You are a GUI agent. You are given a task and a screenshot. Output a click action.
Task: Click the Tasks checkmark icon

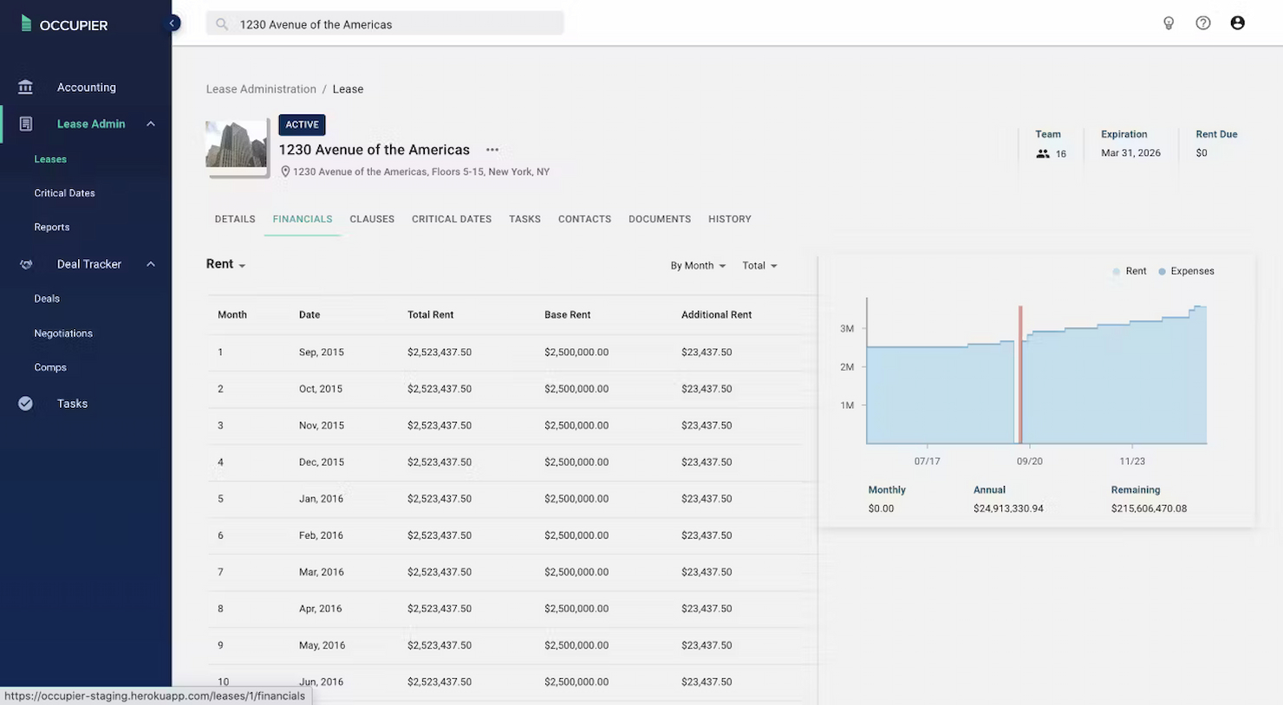(25, 403)
